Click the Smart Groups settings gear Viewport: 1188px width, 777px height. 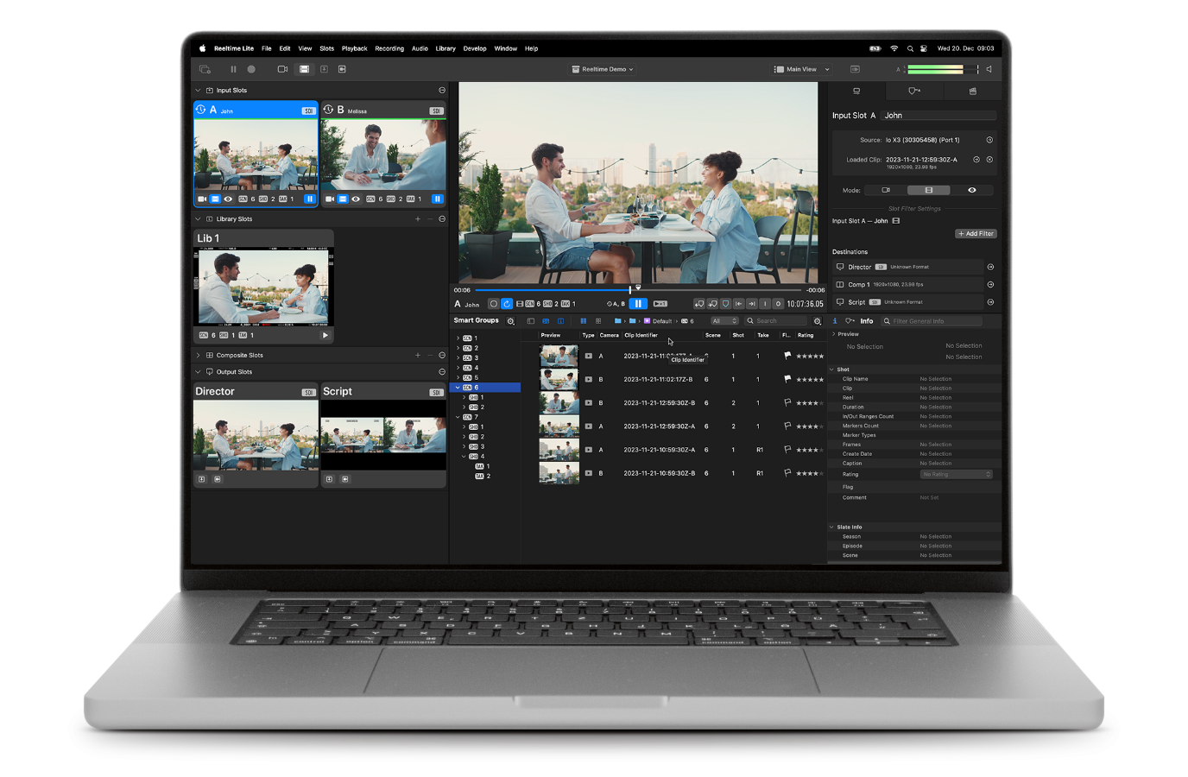(x=510, y=321)
